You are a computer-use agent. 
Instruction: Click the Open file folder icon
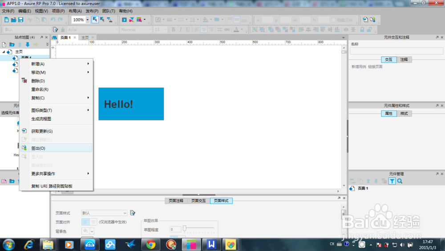click(13, 20)
